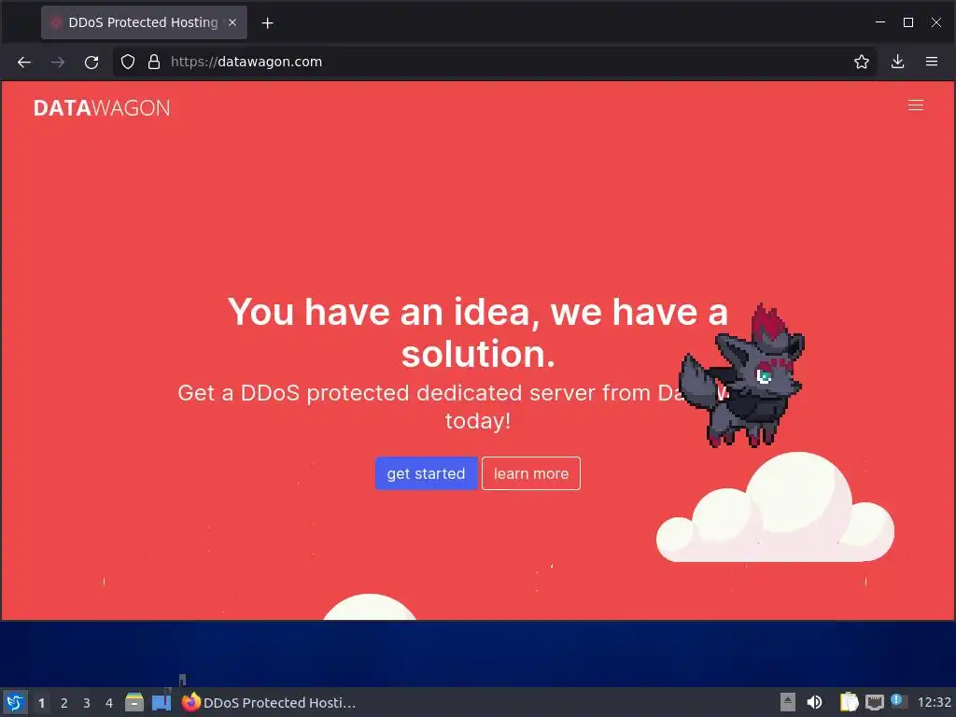Click the network connection tray icon
956x717 pixels.
pyautogui.click(x=874, y=703)
